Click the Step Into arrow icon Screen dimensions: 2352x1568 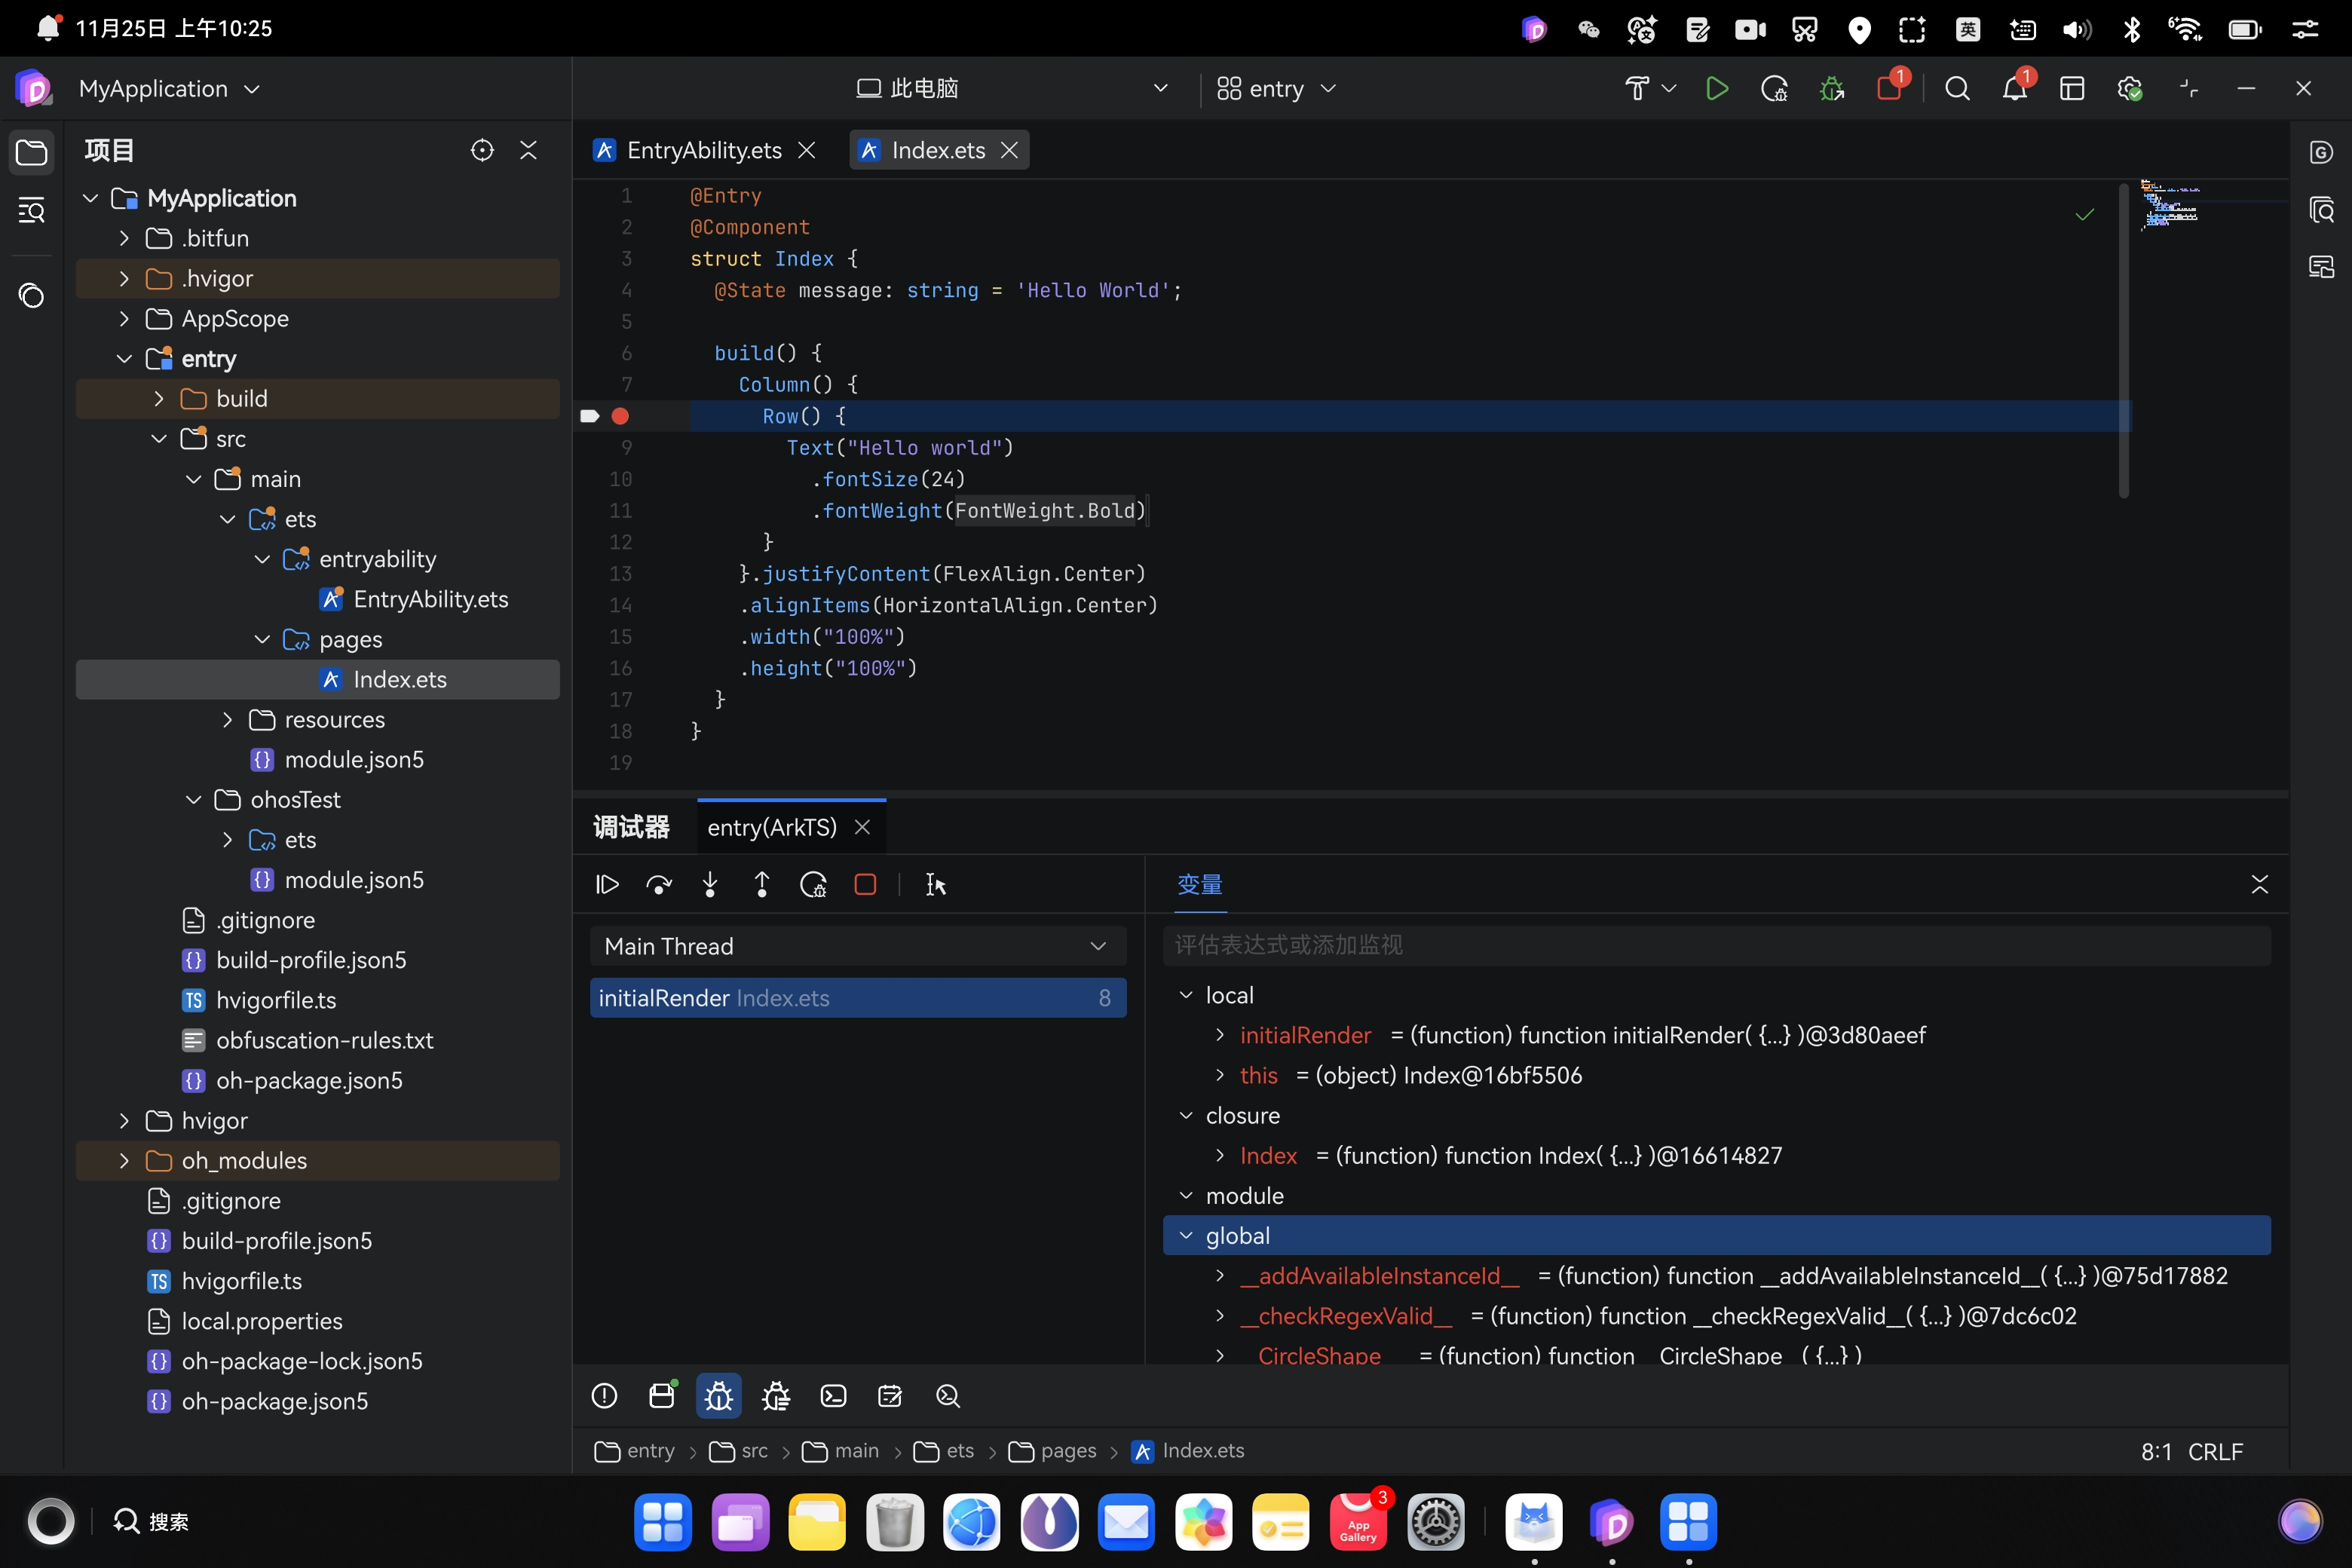click(710, 885)
